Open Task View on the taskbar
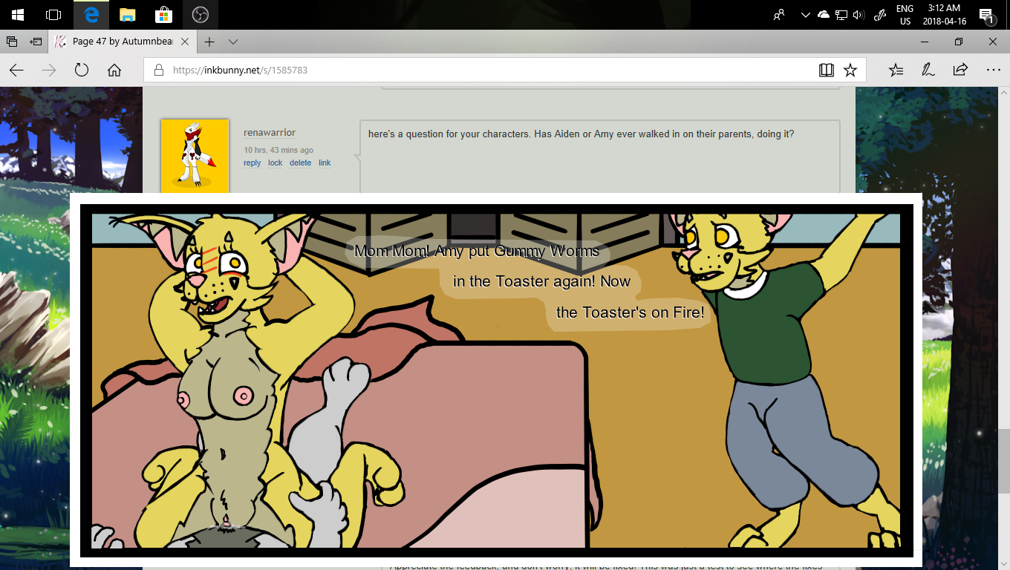The image size is (1010, 570). [x=53, y=15]
